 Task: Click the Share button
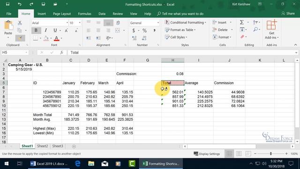288,14
